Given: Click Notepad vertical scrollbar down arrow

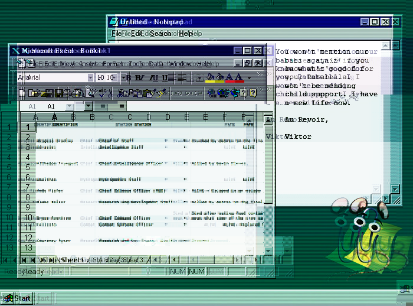Looking at the screenshot, I should [x=395, y=189].
